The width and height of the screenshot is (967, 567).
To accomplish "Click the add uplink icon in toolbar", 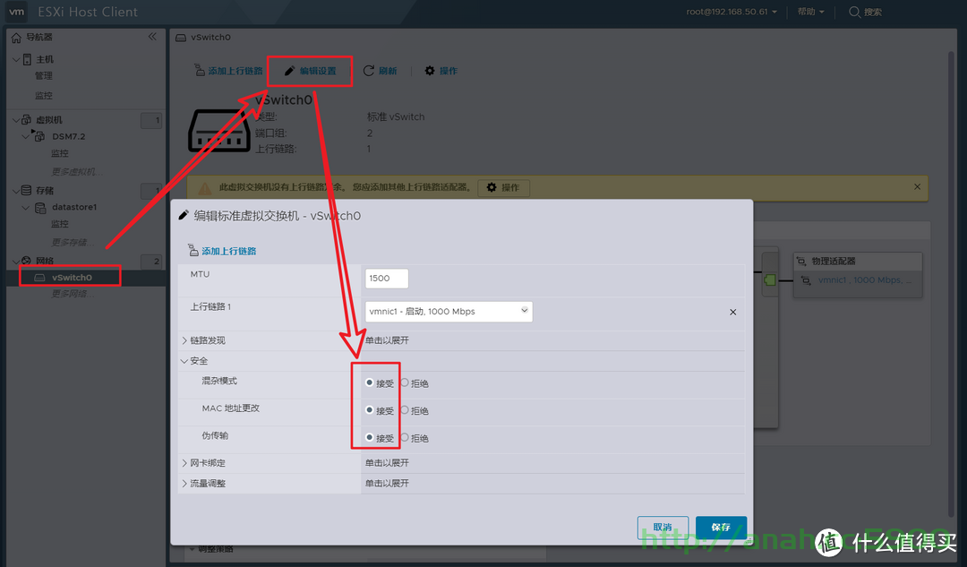I will (x=200, y=71).
